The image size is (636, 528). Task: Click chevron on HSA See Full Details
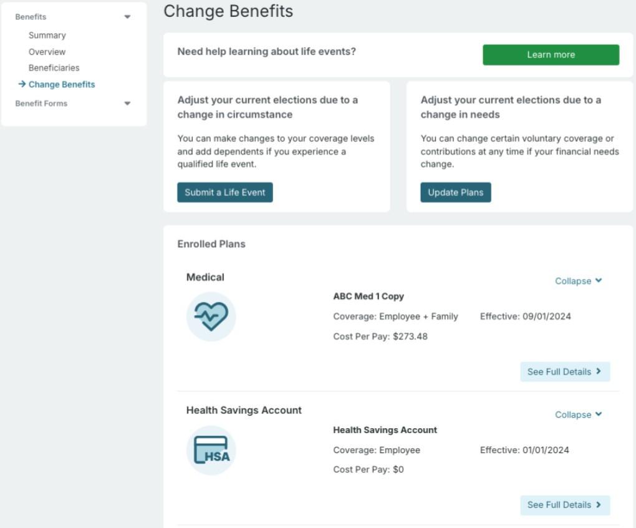[x=599, y=504]
